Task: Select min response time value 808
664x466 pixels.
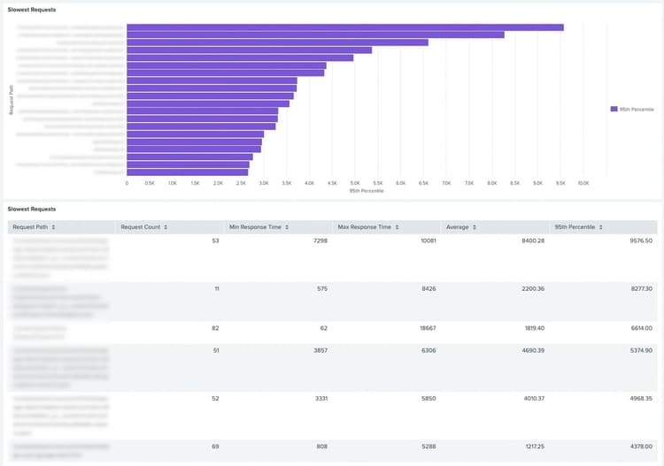Action: click(x=322, y=447)
